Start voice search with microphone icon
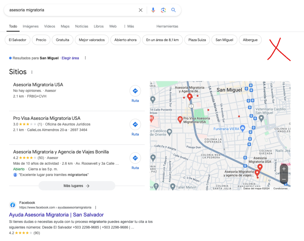 tap(153, 10)
